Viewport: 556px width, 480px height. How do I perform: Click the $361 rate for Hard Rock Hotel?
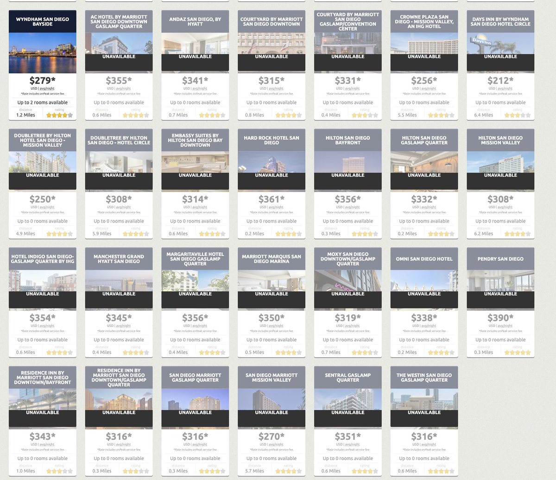[272, 199]
